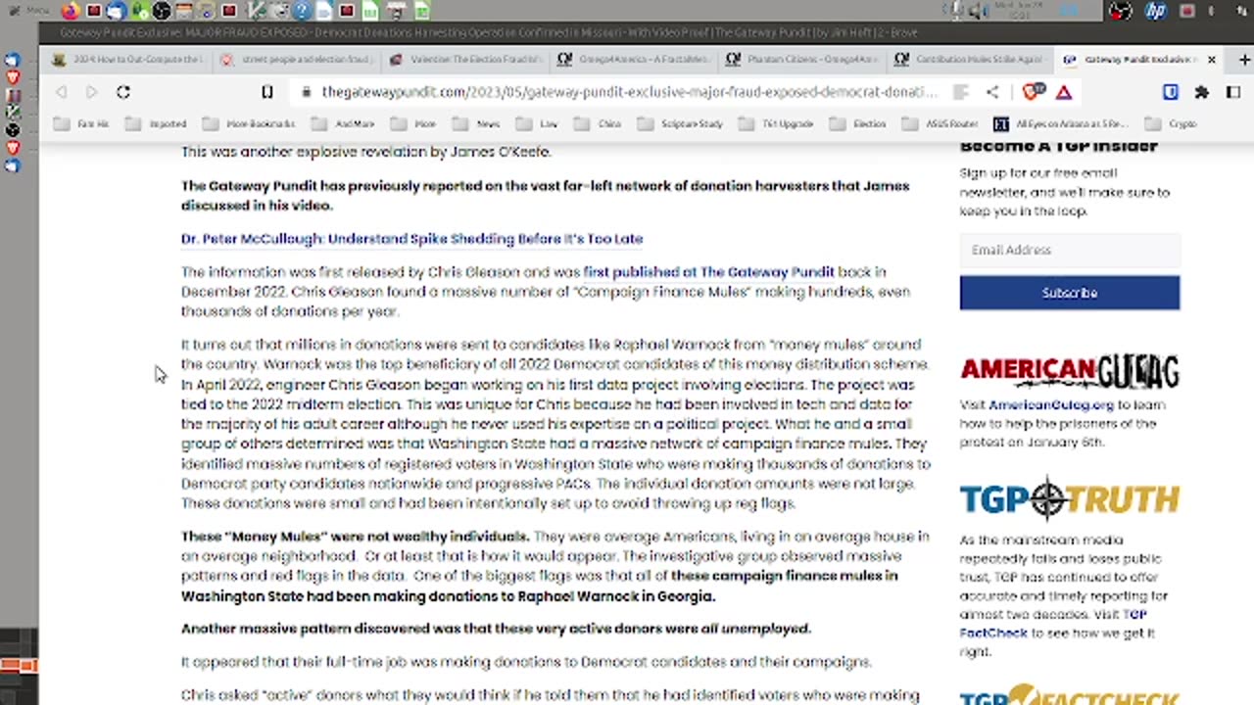Open the 'Crypto' bookmarks folder
This screenshot has height=705, width=1254.
(x=1172, y=124)
